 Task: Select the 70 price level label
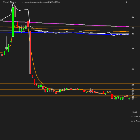[x=133, y=34]
